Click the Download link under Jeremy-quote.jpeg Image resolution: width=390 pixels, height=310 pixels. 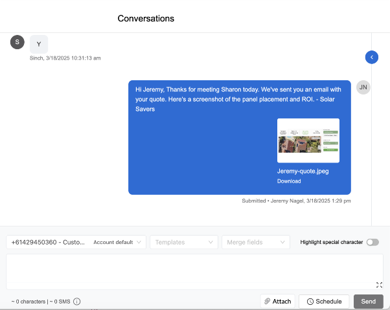pos(289,181)
